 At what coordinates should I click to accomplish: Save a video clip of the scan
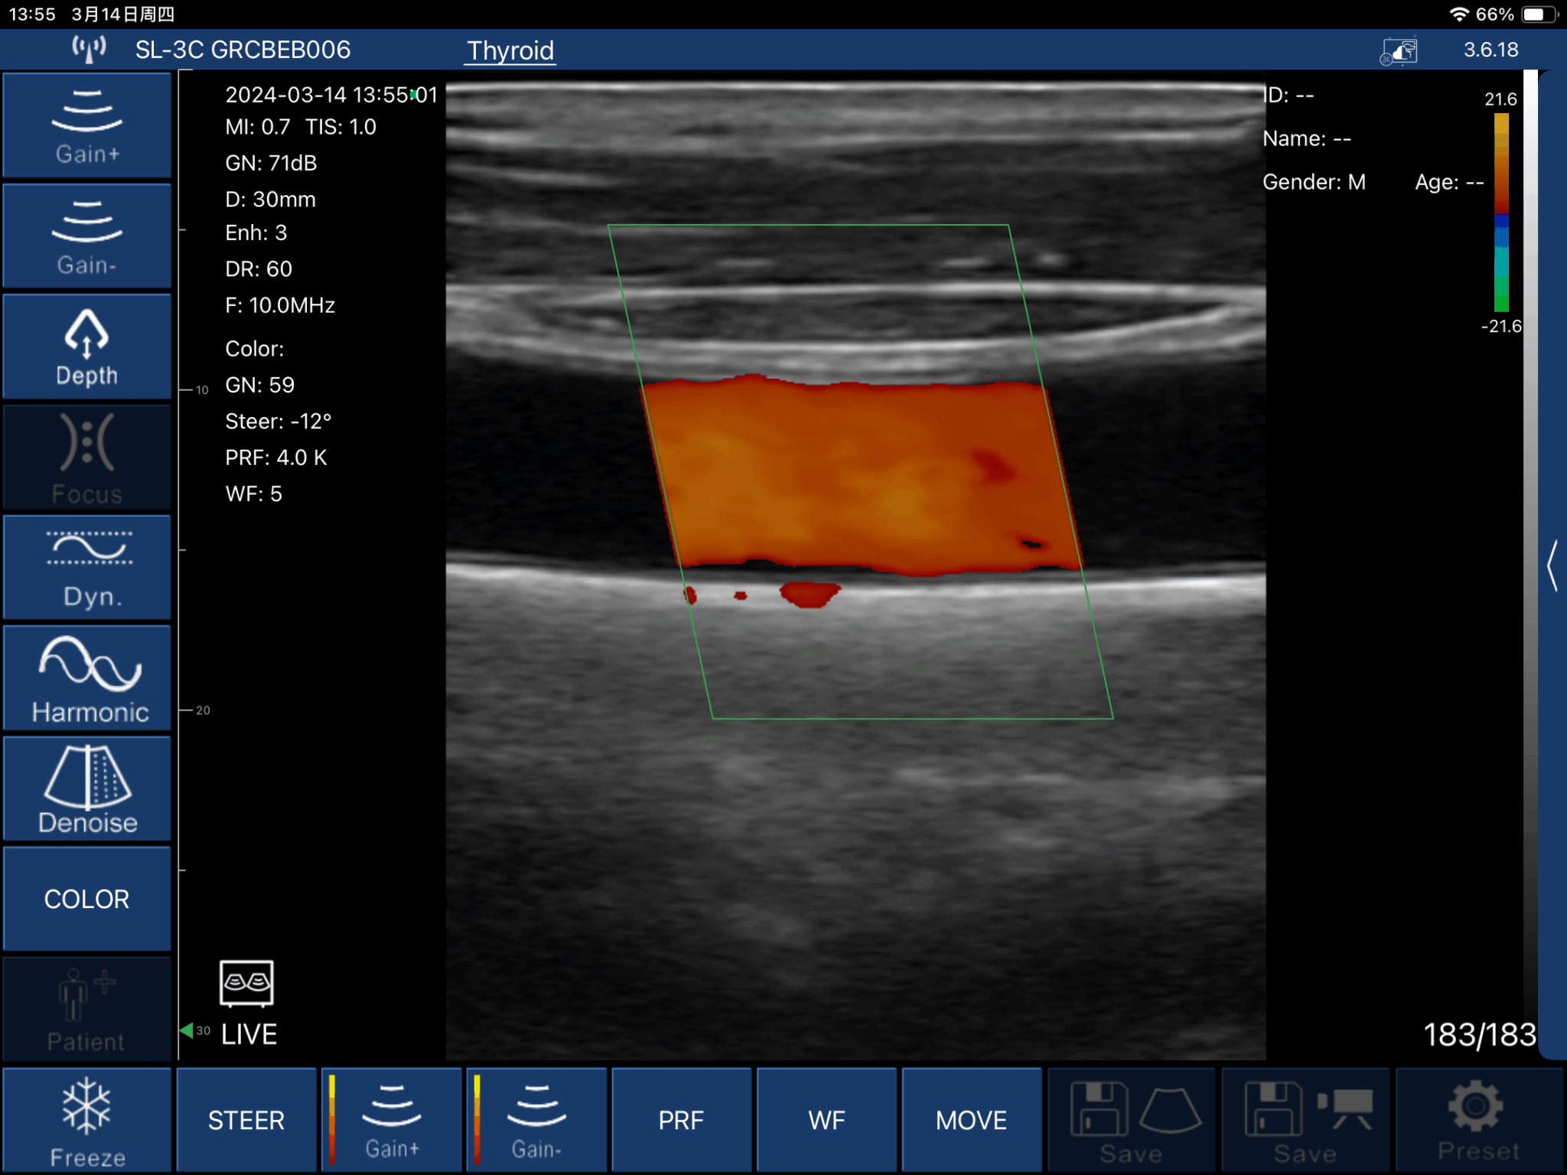click(1306, 1119)
